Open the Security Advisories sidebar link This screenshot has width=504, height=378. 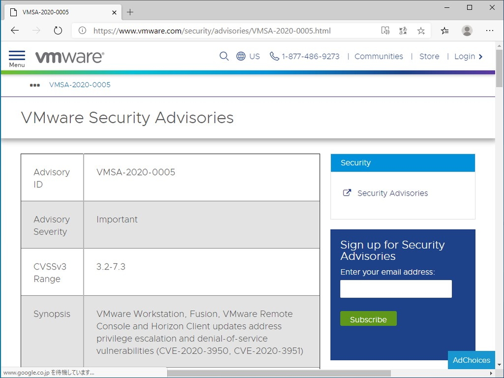point(392,193)
